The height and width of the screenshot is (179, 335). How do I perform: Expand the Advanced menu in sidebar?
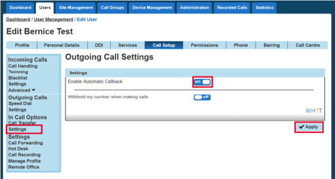tap(22, 90)
